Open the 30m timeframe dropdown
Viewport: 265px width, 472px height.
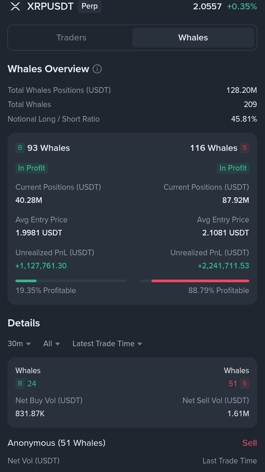(x=19, y=344)
